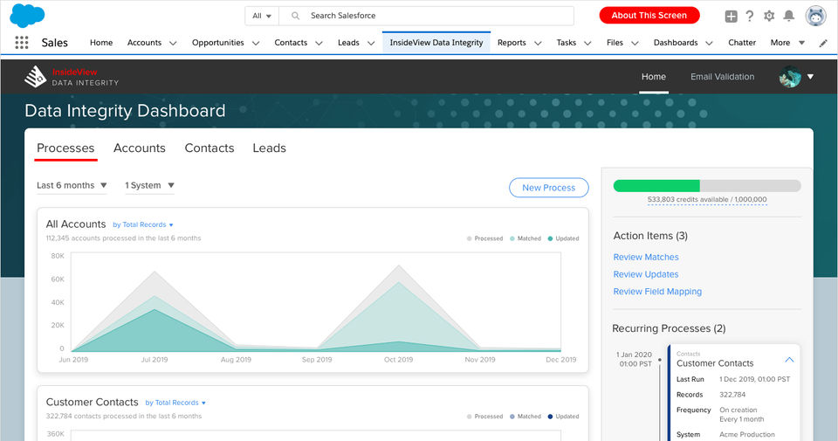Toggle Processed legend in All Accounts chart
This screenshot has height=441, width=838.
pos(484,238)
